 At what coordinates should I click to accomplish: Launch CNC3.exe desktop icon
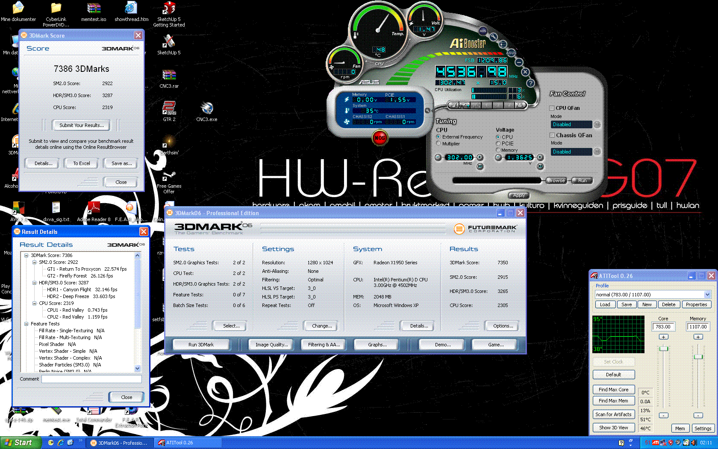click(206, 111)
